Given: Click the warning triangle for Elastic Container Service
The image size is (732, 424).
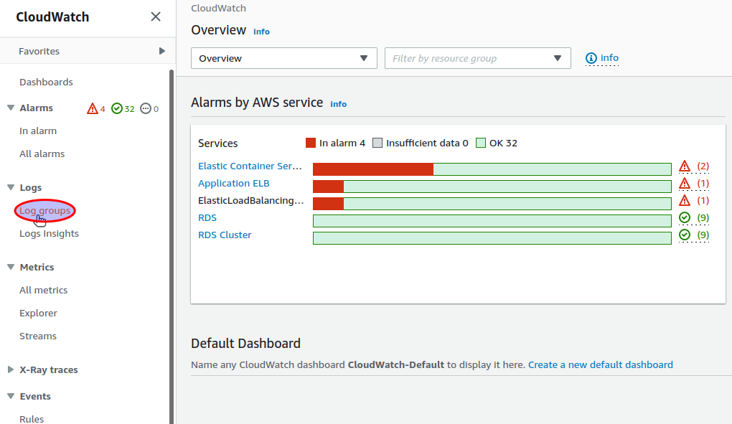Looking at the screenshot, I should [684, 166].
